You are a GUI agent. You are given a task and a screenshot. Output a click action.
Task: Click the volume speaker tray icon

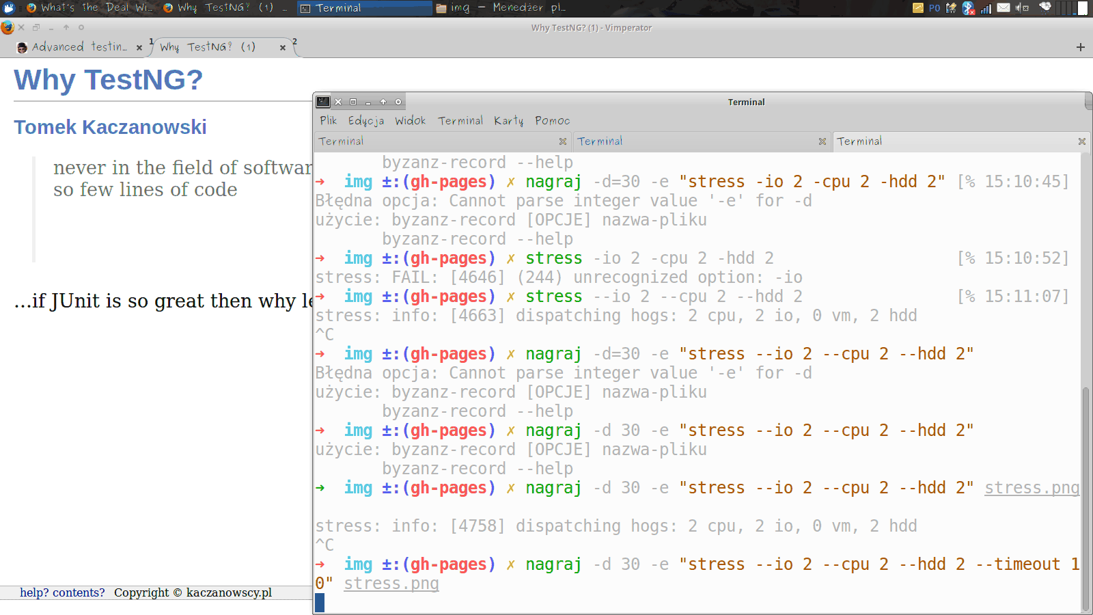[x=1021, y=8]
